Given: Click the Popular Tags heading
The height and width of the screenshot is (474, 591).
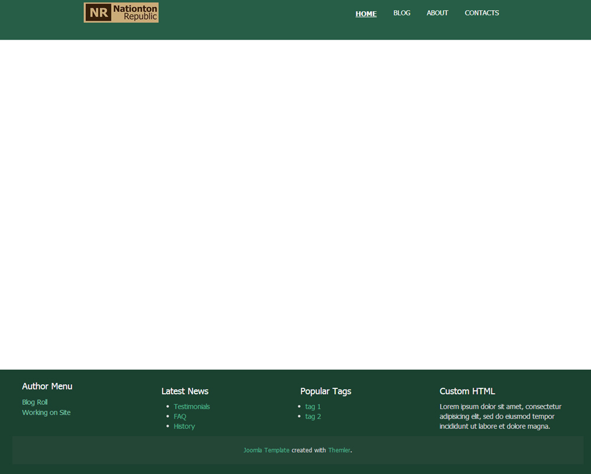Looking at the screenshot, I should pyautogui.click(x=326, y=391).
